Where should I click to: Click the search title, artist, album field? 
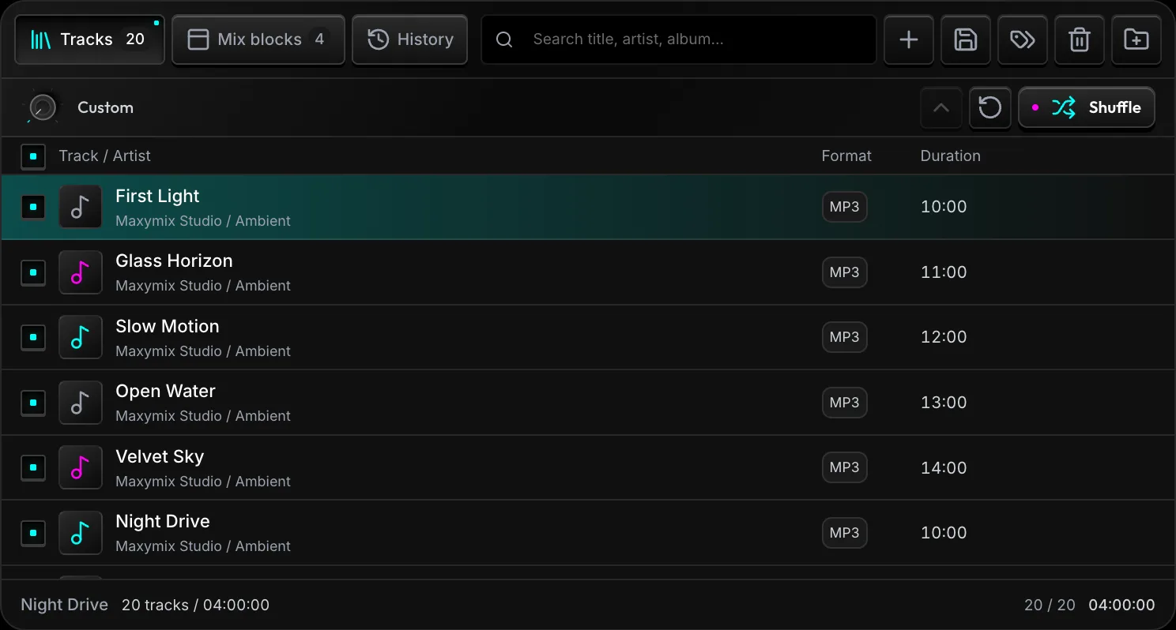coord(679,39)
